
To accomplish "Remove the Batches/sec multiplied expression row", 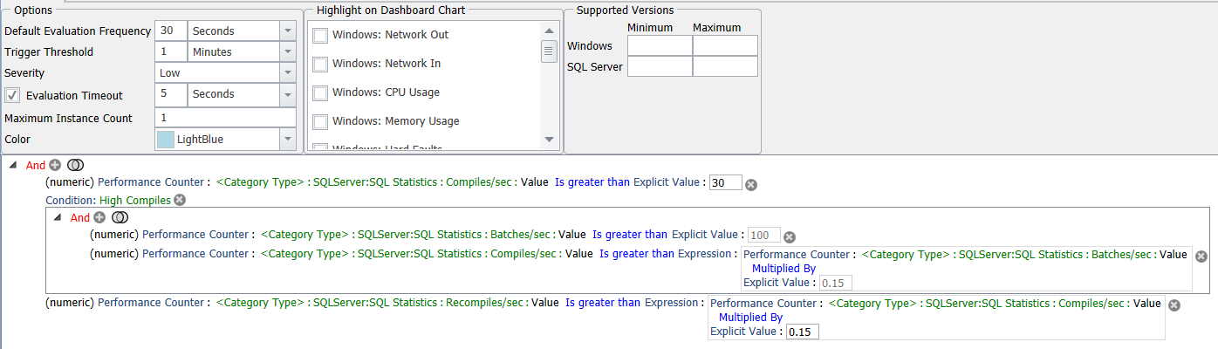I will [1201, 256].
